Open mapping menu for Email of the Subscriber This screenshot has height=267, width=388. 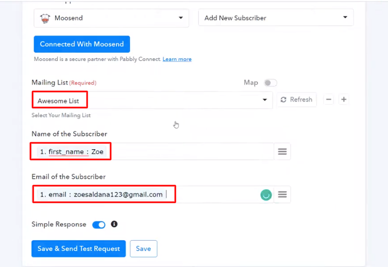pyautogui.click(x=282, y=194)
